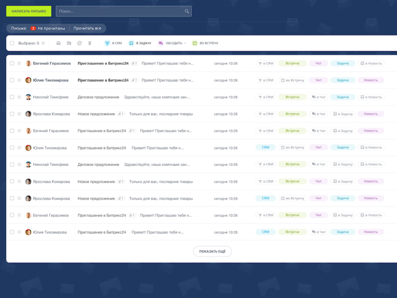Click Прочитать все to mark all read
Image resolution: width=397 pixels, height=298 pixels.
tap(87, 28)
